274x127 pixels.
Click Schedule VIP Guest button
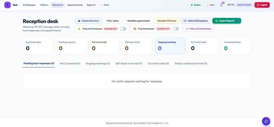(167, 21)
